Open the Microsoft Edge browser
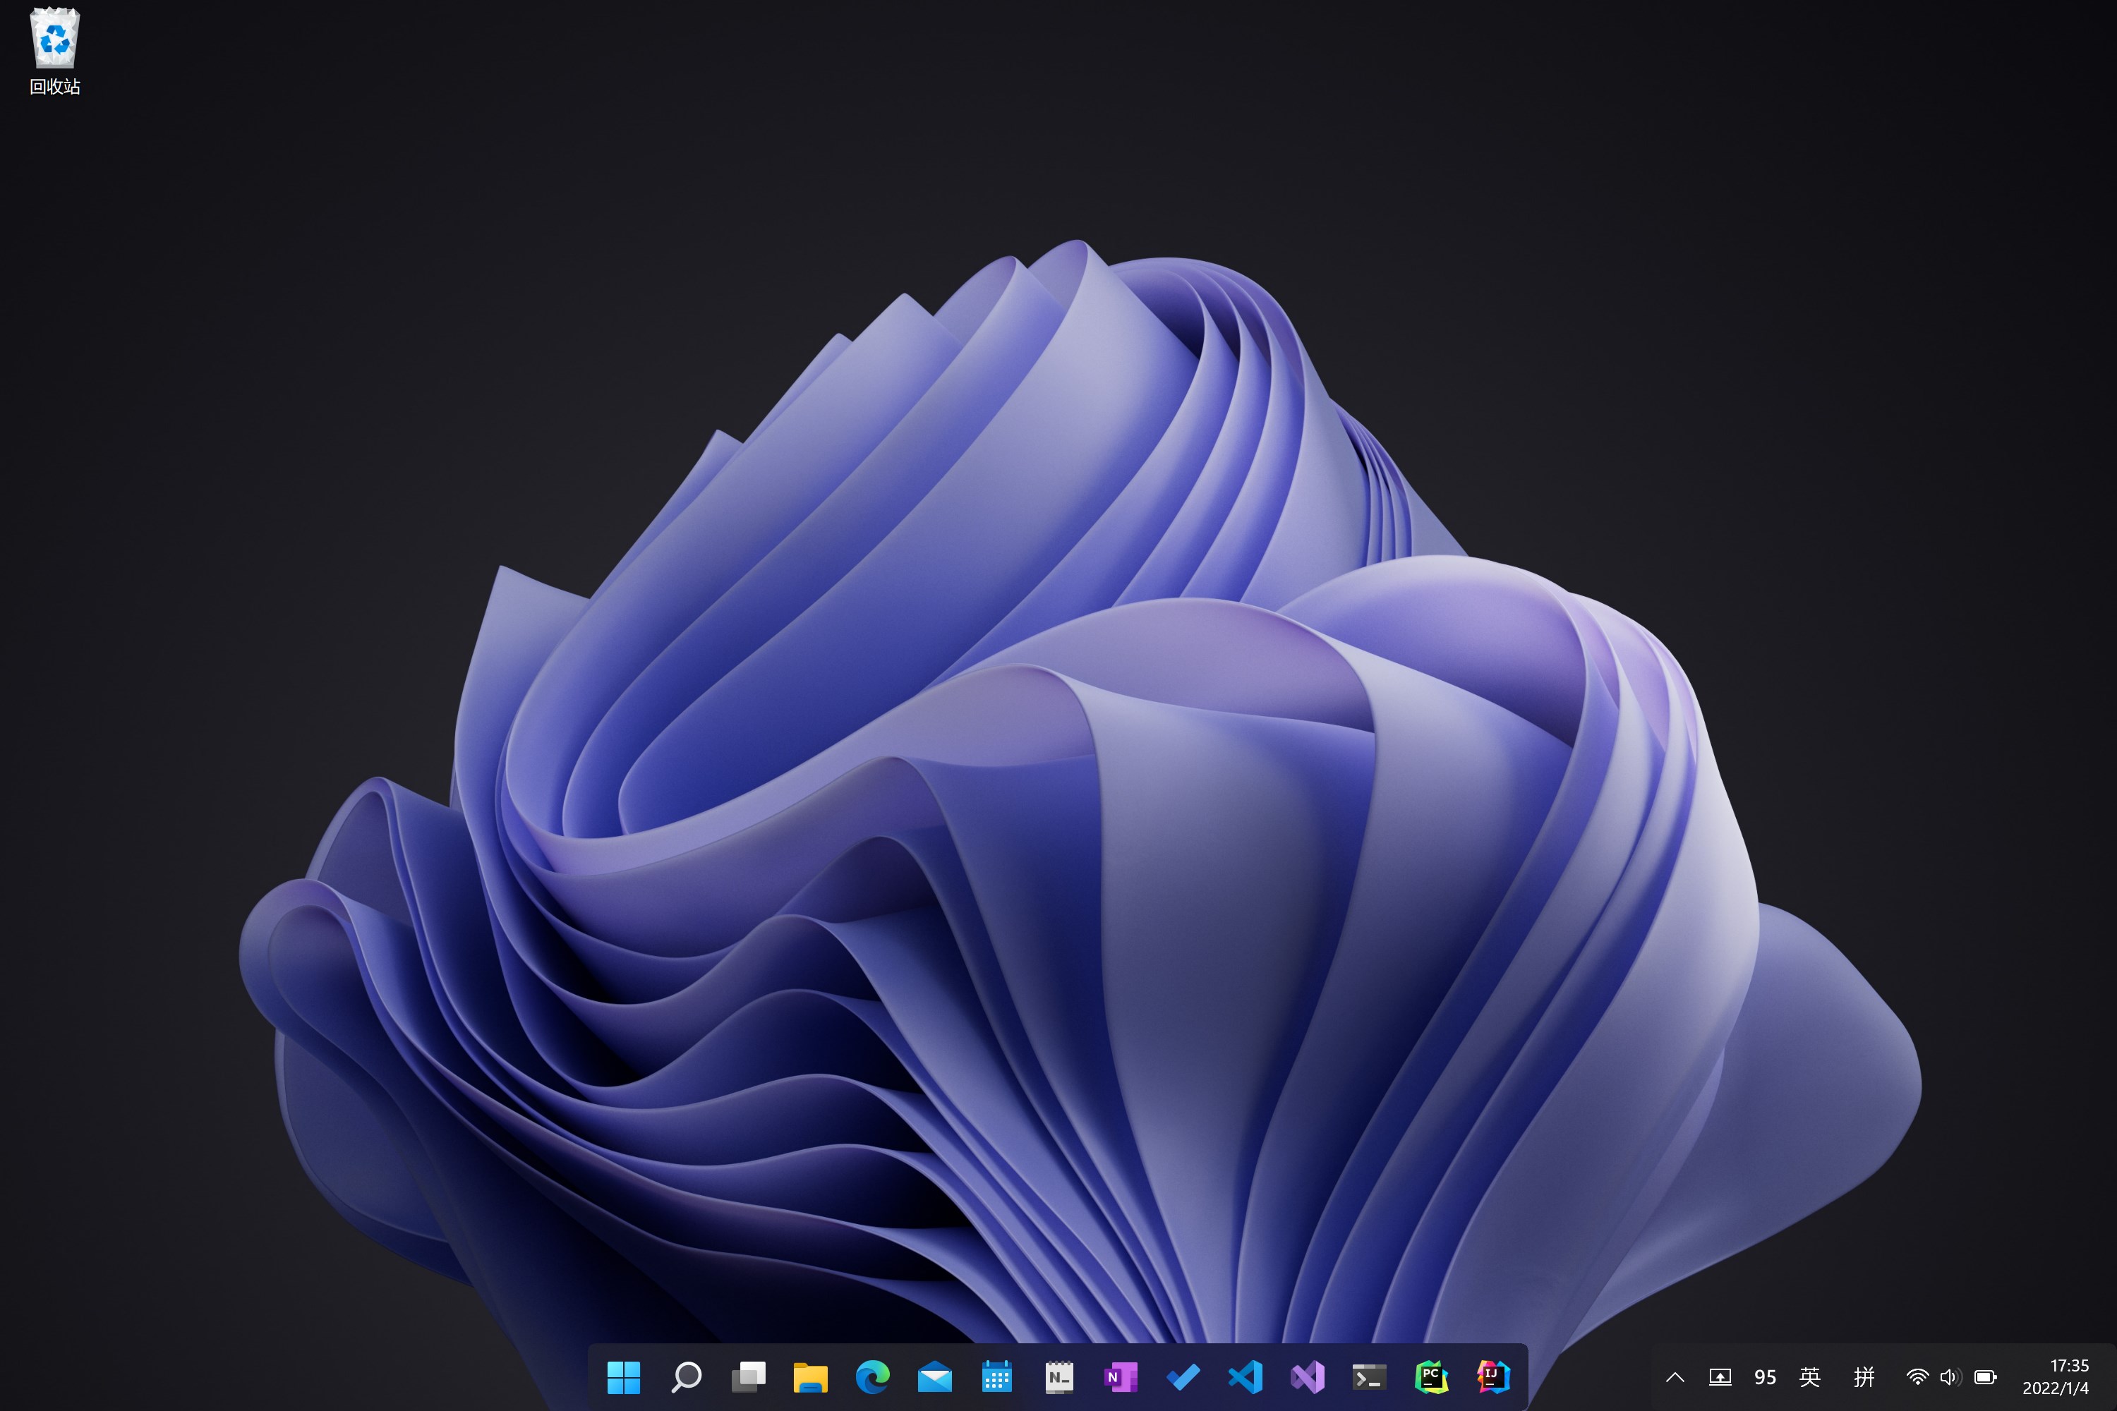 click(x=872, y=1376)
